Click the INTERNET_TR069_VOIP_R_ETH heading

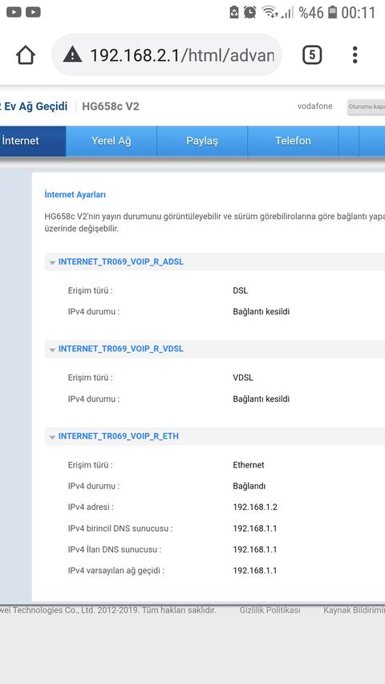point(118,436)
